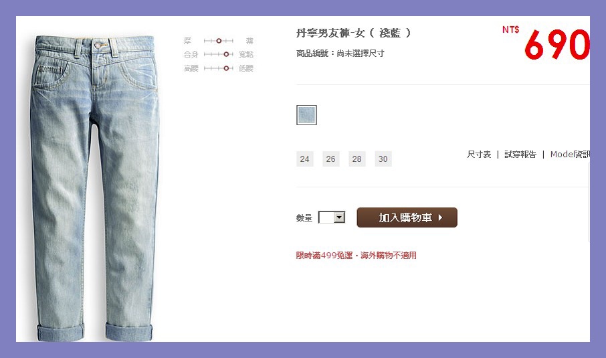This screenshot has height=358, width=606.
Task: Click the NT$ 690 price
Action: [x=546, y=43]
